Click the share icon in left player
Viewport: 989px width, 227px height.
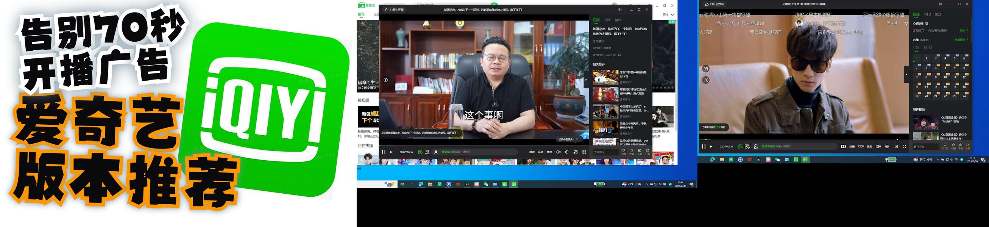click(x=647, y=151)
